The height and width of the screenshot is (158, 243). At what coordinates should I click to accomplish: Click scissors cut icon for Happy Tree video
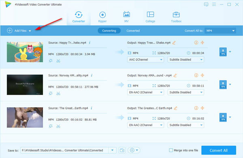click(58, 61)
